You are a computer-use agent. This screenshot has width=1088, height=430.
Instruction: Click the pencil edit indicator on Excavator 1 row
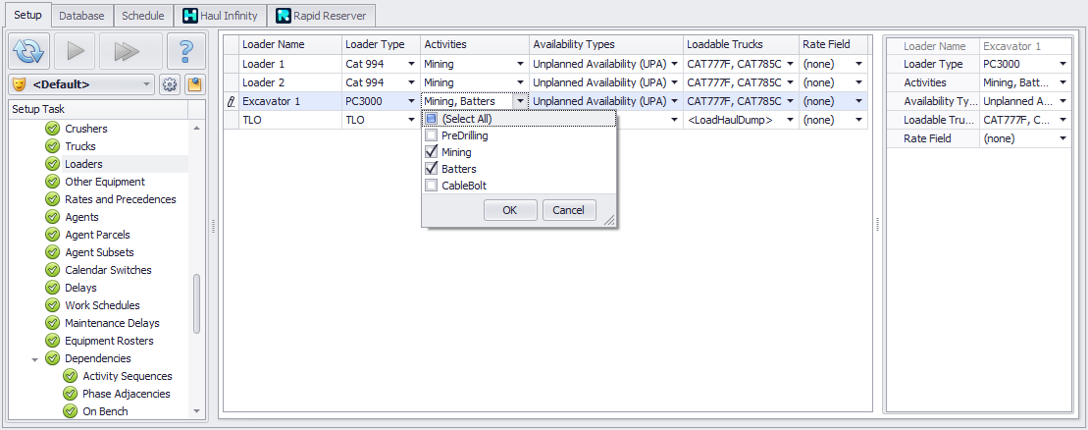click(x=232, y=101)
